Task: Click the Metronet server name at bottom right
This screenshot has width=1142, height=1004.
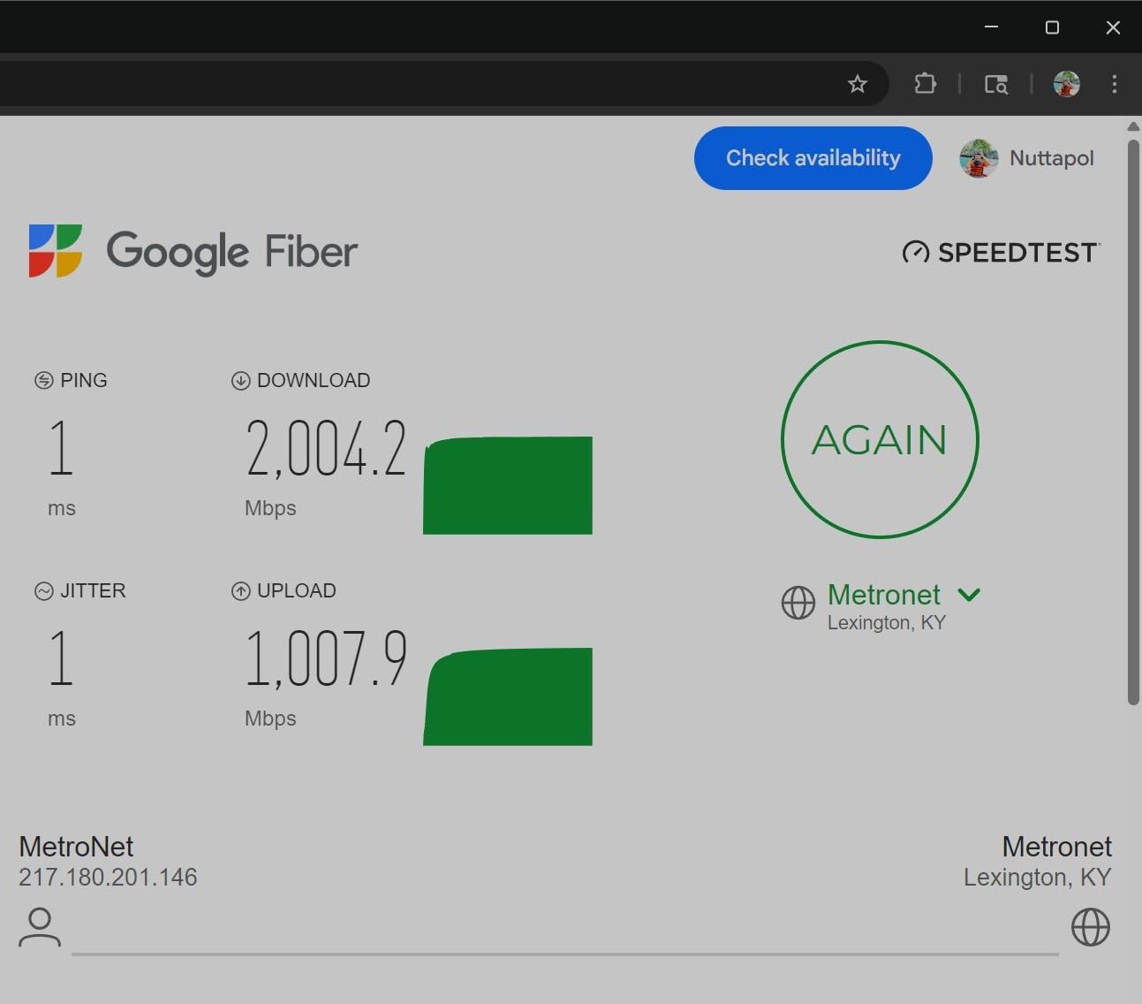Action: pos(1057,847)
